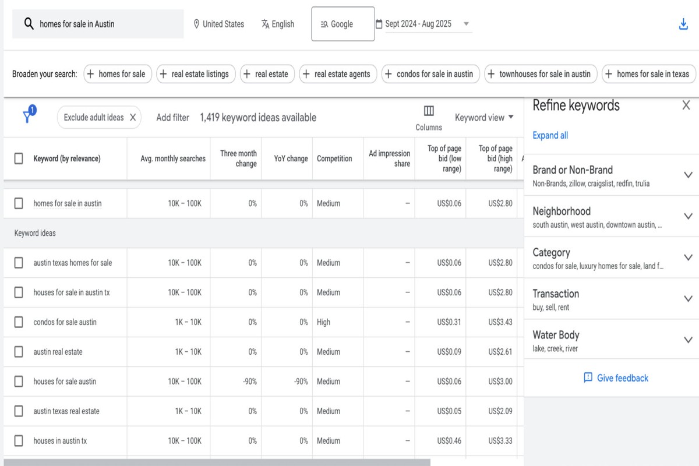The height and width of the screenshot is (466, 699).
Task: Sort by Competition column header
Action: tap(334, 158)
